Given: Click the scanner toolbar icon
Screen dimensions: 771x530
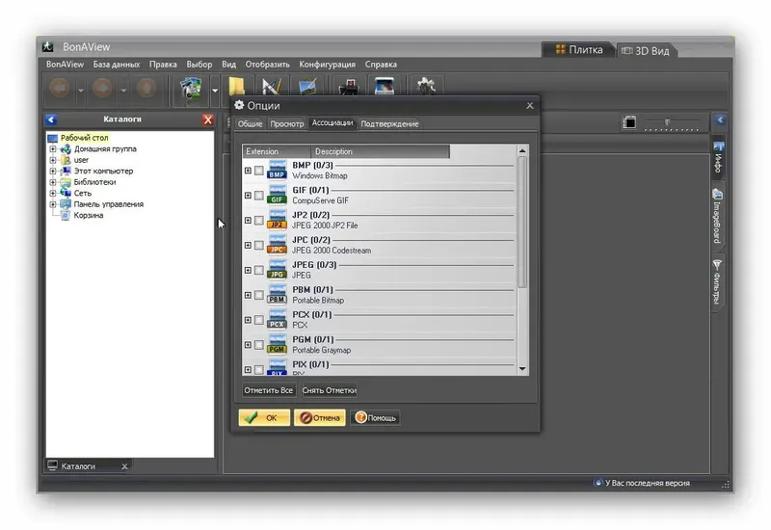Looking at the screenshot, I should (x=385, y=87).
